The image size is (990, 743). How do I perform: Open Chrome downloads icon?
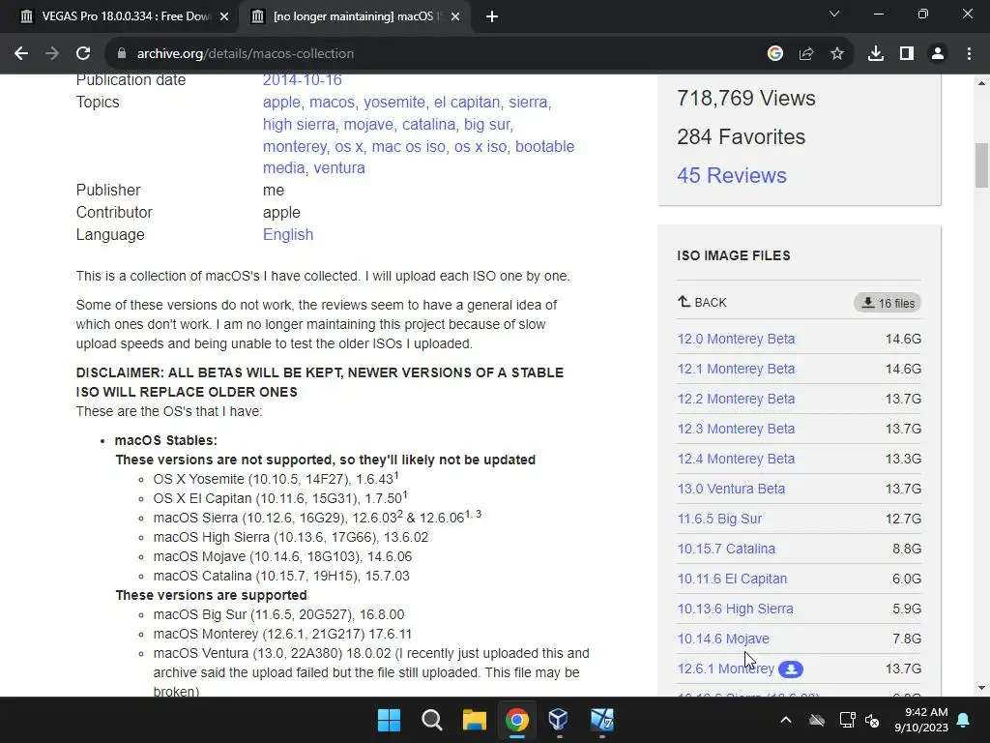point(875,54)
